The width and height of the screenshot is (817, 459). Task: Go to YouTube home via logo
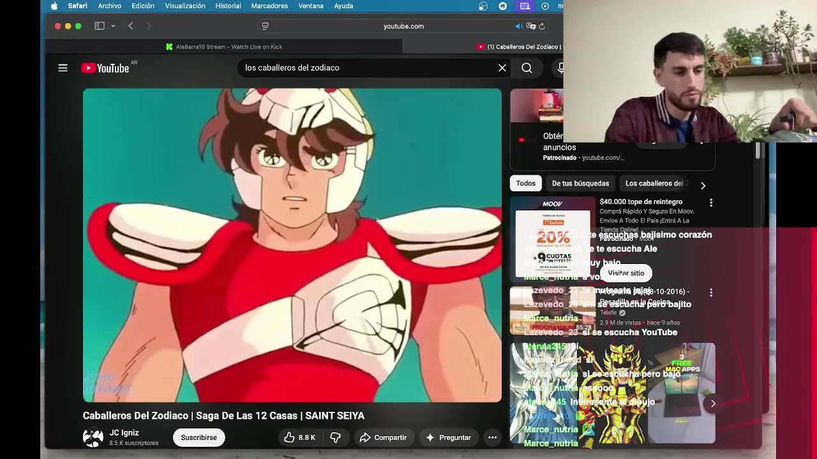tap(105, 68)
